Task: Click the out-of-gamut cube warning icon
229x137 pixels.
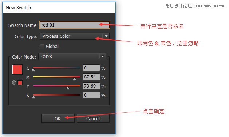Action: [14, 82]
